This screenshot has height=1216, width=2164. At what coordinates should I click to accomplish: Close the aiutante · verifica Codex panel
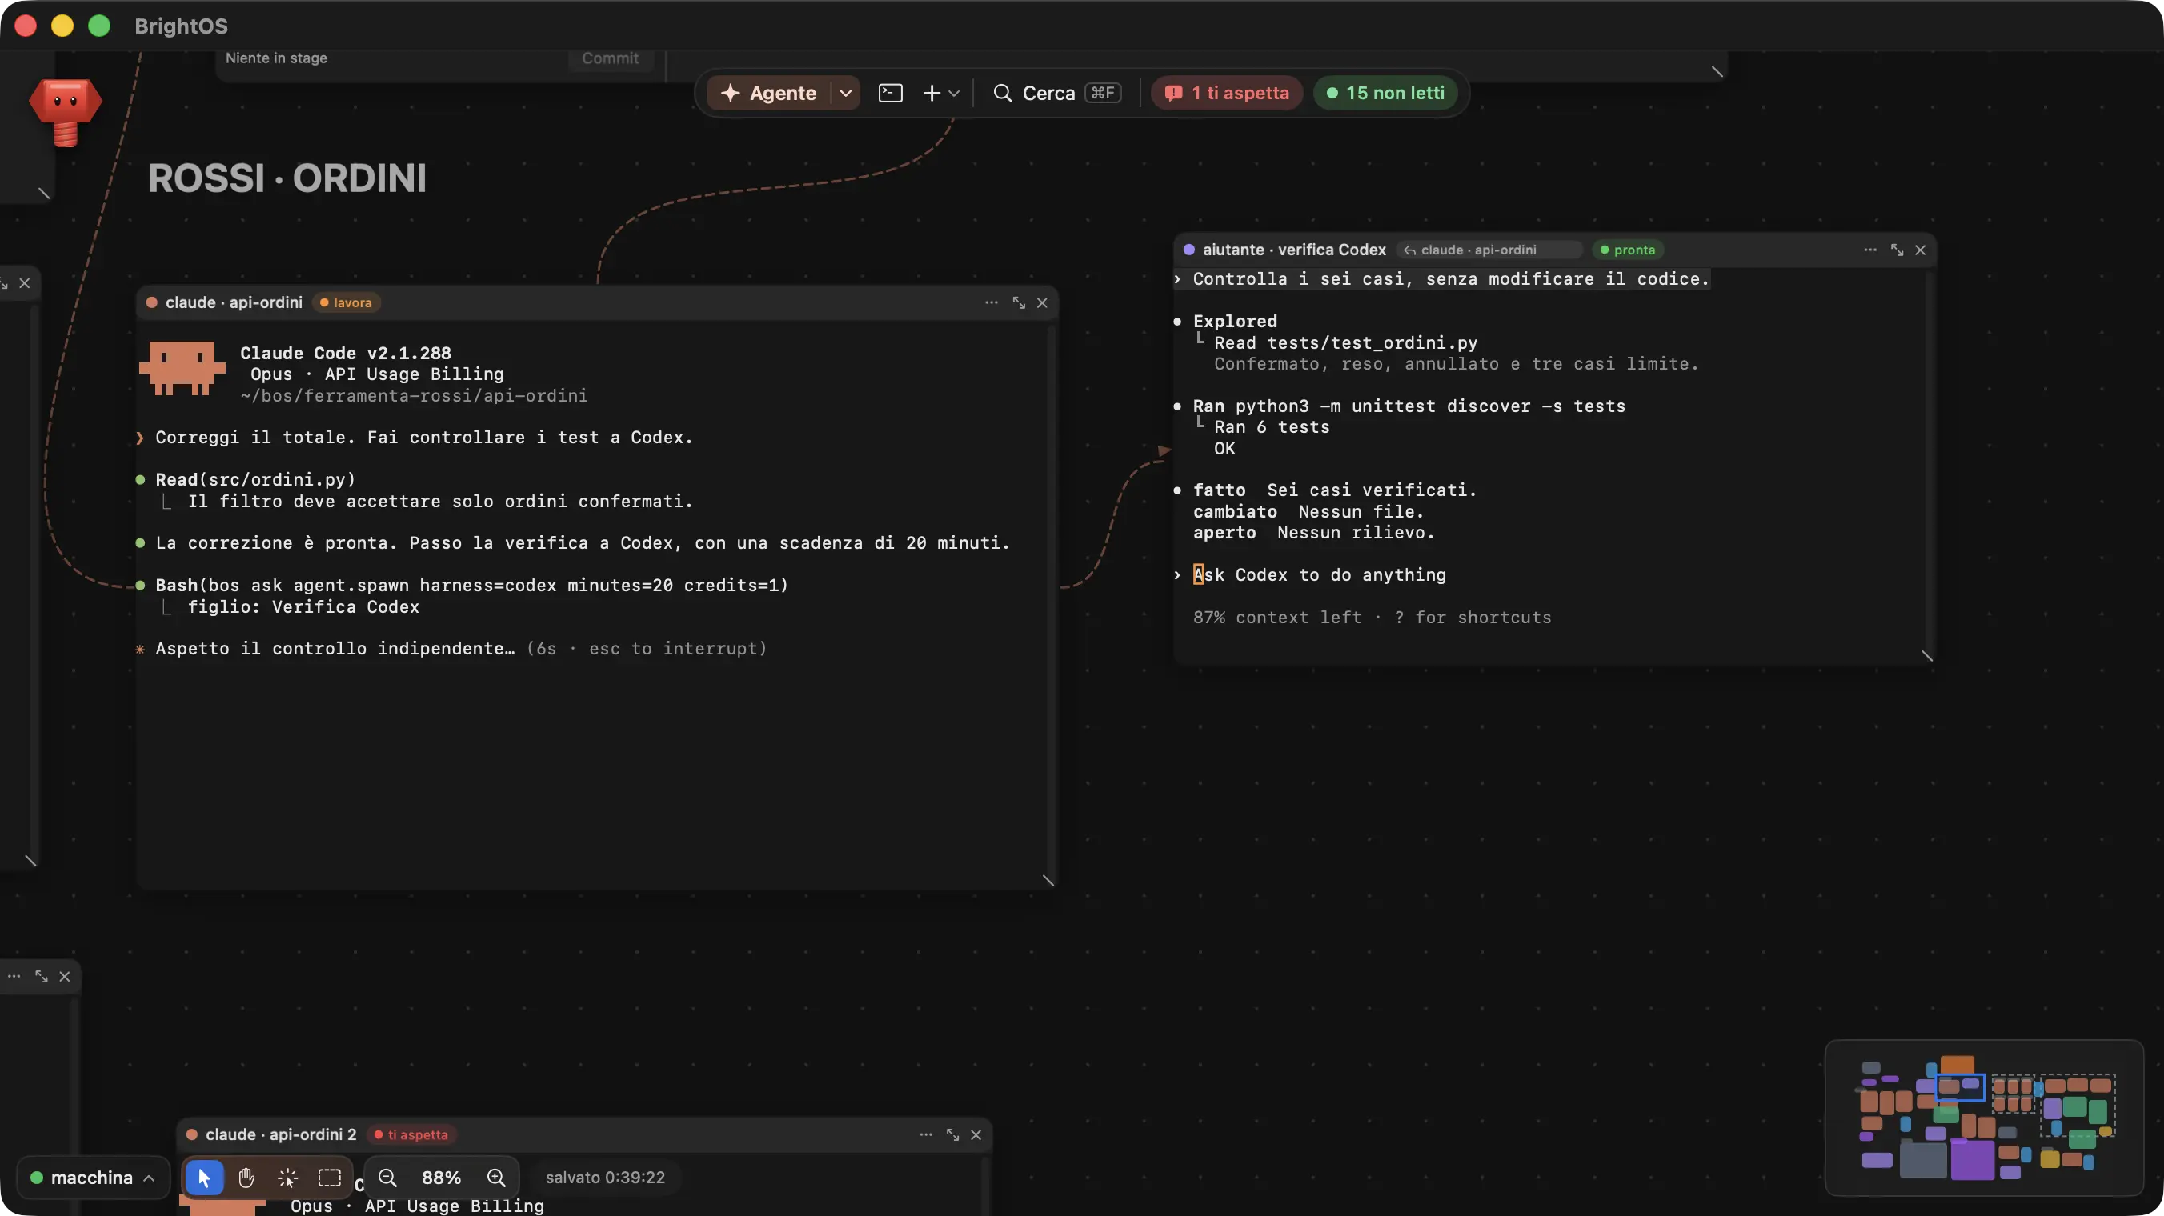pyautogui.click(x=1921, y=250)
